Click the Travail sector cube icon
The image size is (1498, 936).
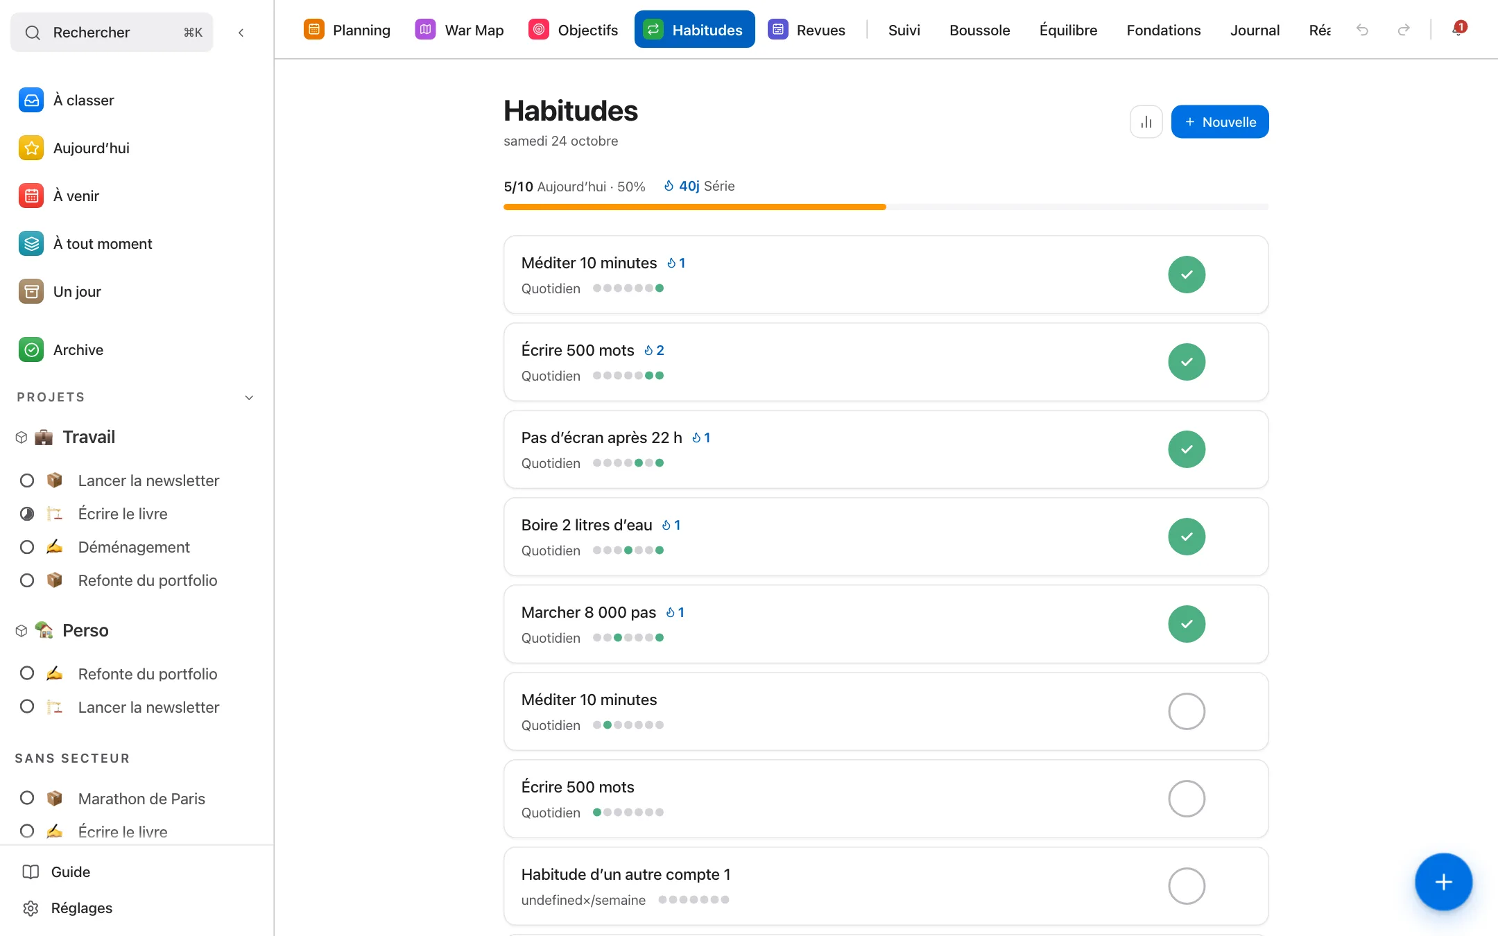pyautogui.click(x=21, y=437)
